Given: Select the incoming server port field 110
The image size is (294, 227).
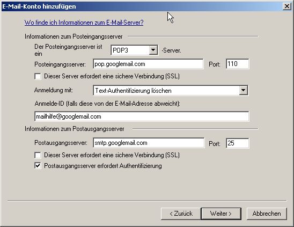Looking at the screenshot, I should (238, 64).
